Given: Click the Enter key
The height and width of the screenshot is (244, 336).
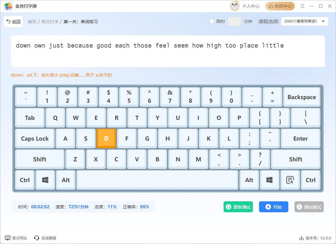Looking at the screenshot, I should (301, 138).
